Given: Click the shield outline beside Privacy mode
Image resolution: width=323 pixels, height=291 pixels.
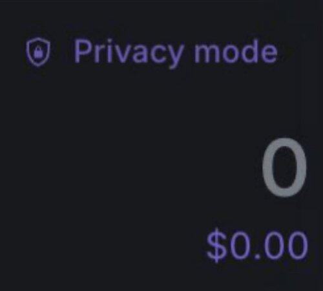Looking at the screenshot, I should pos(38,52).
